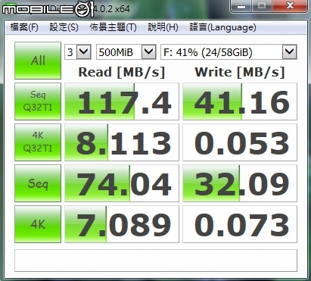Open the 檔案(F) menu
Screen dimensions: 311x281
coord(24,27)
